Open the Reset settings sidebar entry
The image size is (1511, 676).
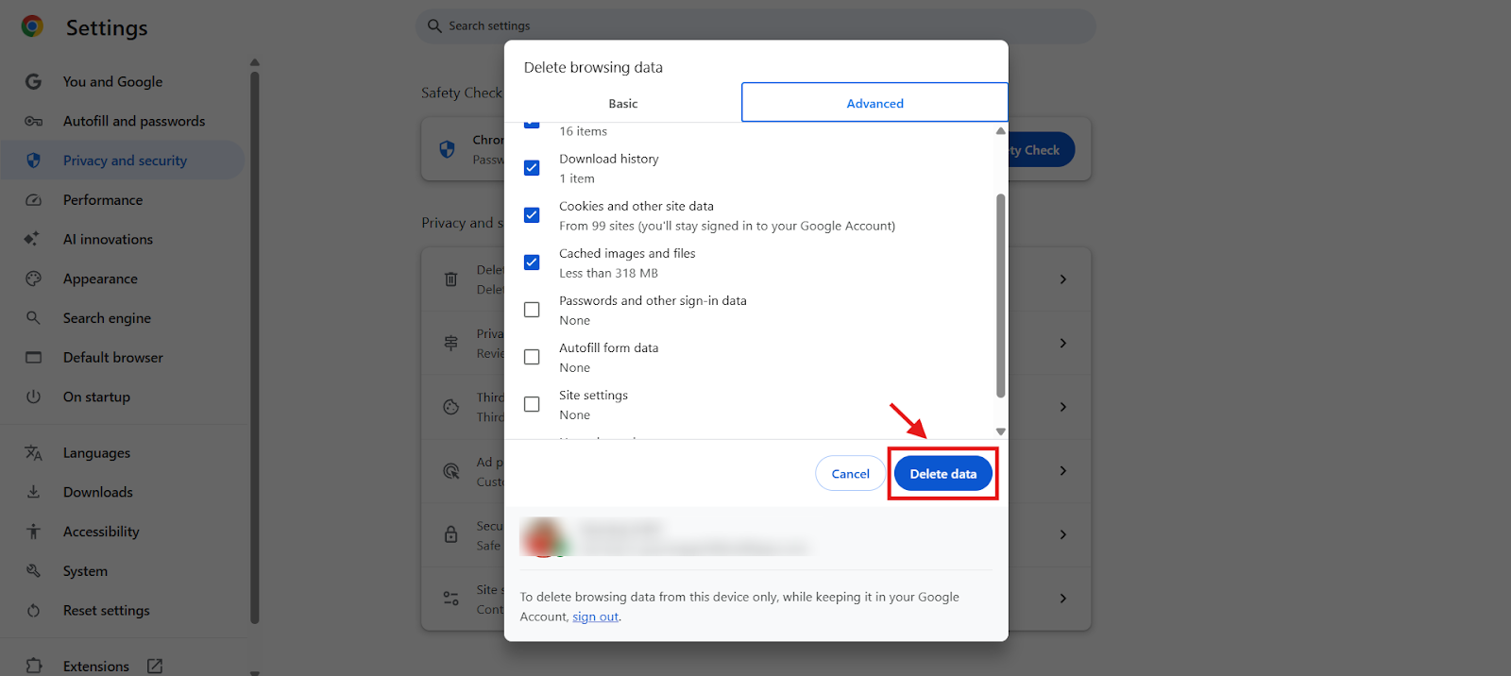click(123, 611)
